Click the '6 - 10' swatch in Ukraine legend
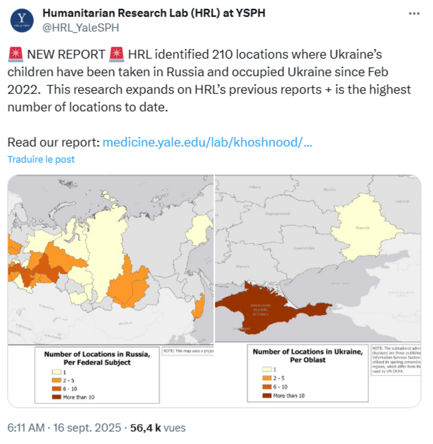 (x=266, y=386)
